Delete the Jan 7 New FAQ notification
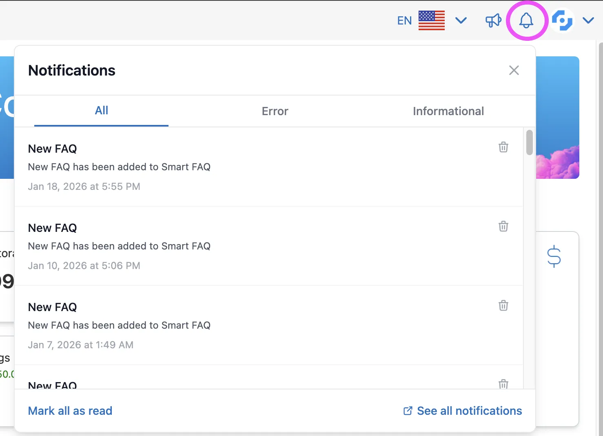The image size is (603, 436). [x=503, y=305]
